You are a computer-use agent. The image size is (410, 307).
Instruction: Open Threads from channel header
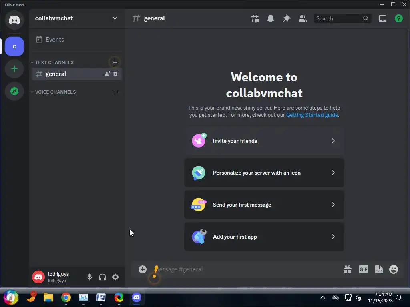click(255, 18)
